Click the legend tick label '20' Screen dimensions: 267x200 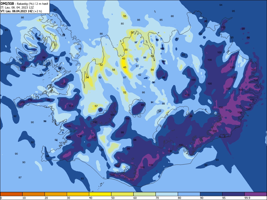click(x=46, y=198)
